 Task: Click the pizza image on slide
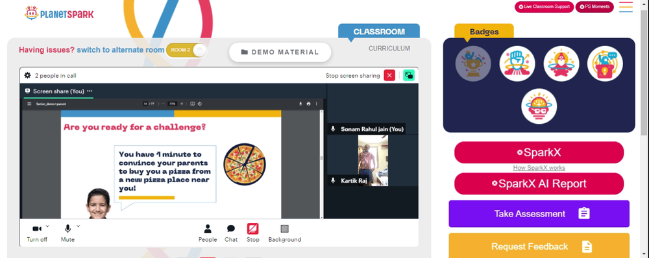245,164
